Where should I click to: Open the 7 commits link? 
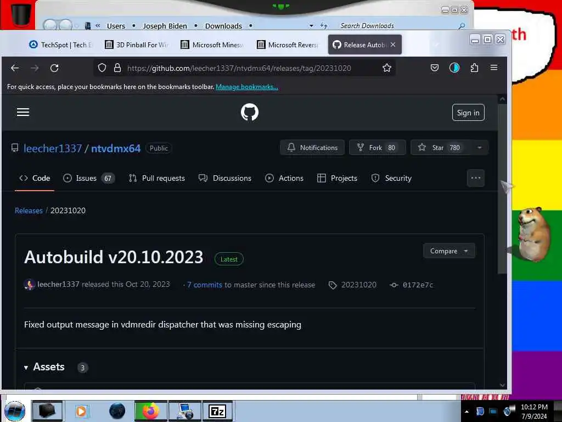point(205,285)
